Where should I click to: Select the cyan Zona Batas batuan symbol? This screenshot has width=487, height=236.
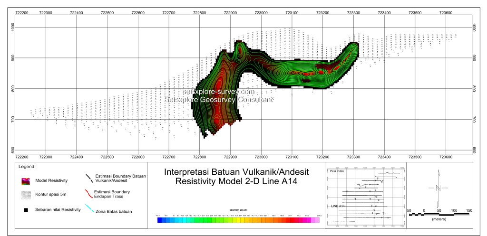point(89,208)
